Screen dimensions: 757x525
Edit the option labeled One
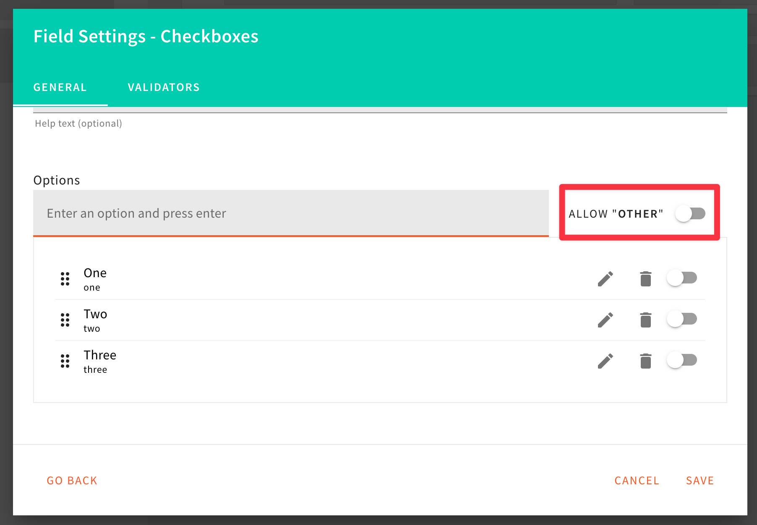point(605,278)
